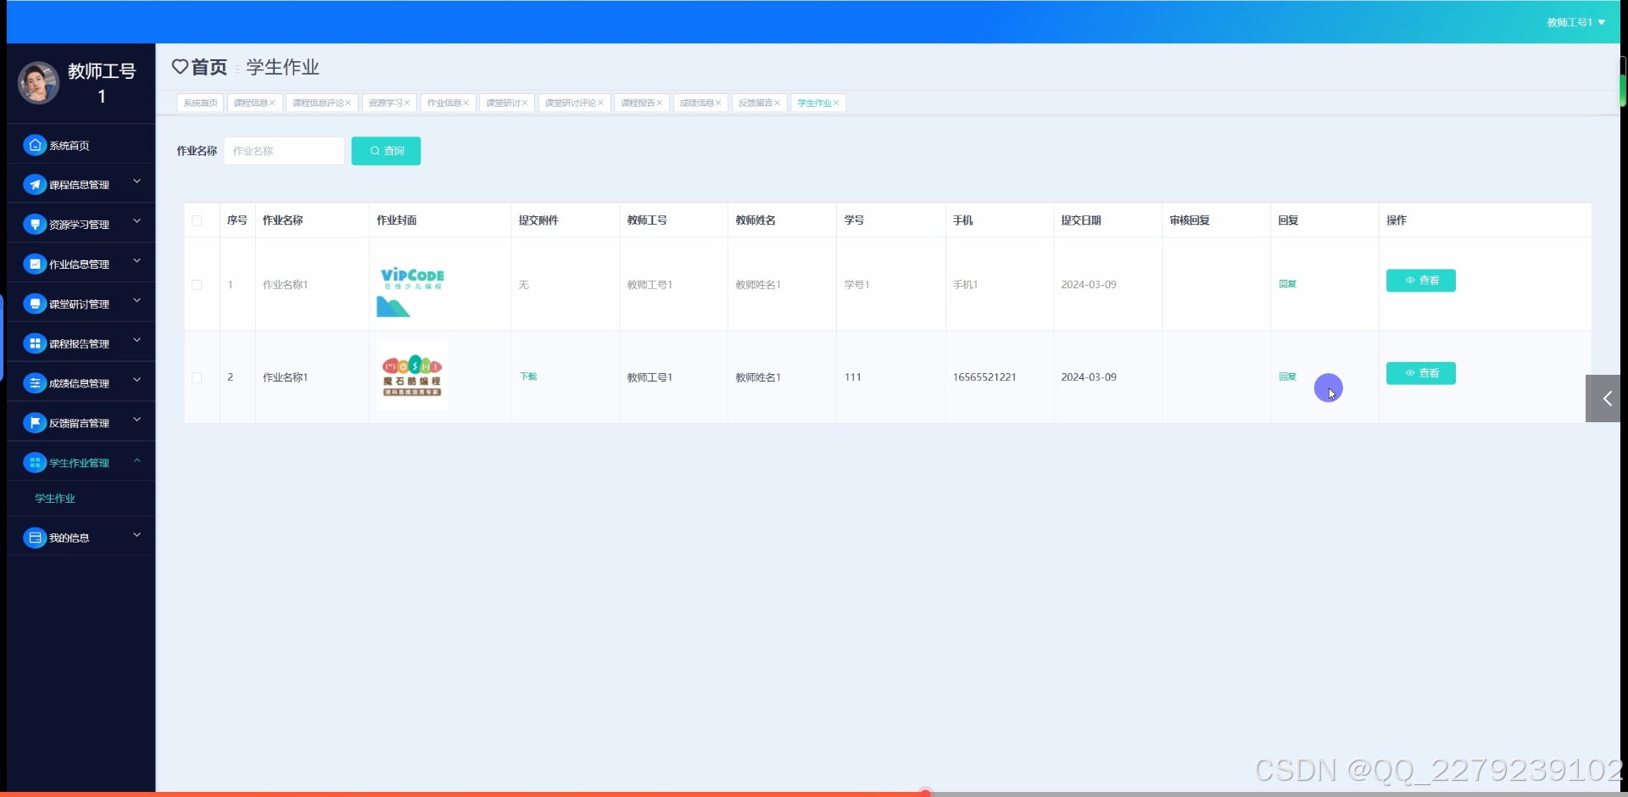Expand the 成绩信息管理 menu chevron
Screen dimensions: 1628x797
point(137,381)
